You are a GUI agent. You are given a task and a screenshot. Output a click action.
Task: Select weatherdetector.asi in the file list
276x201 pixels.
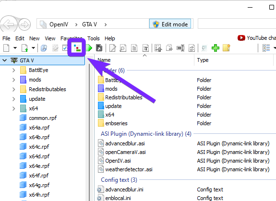129,169
